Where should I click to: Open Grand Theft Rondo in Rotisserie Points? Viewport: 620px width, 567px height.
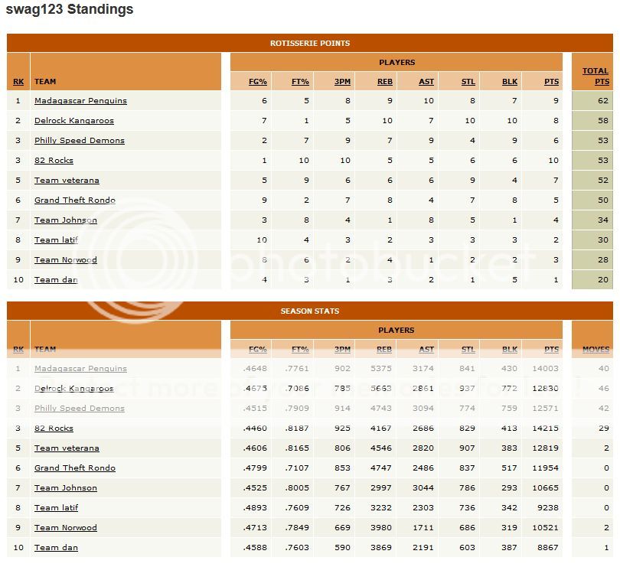click(x=75, y=200)
